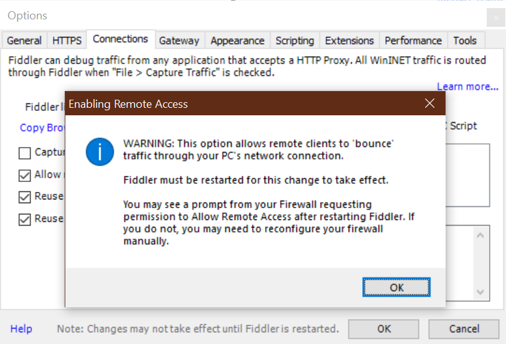Uncheck the first Reuse connections checkbox
Image resolution: width=506 pixels, height=344 pixels.
pos(25,197)
